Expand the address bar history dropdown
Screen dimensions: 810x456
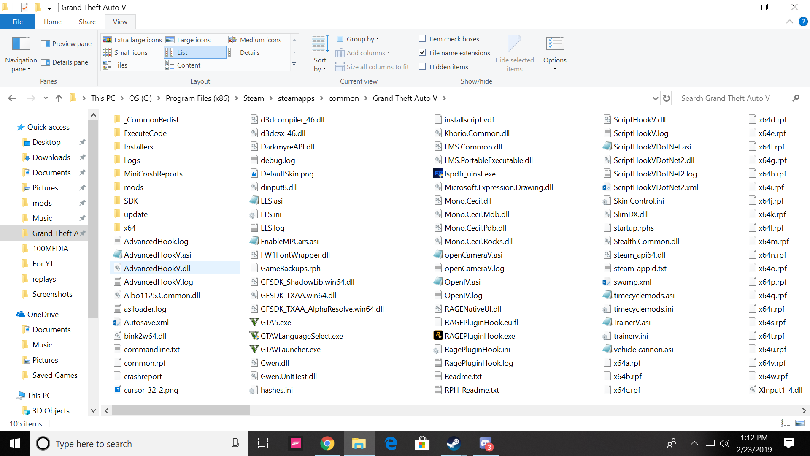(655, 98)
